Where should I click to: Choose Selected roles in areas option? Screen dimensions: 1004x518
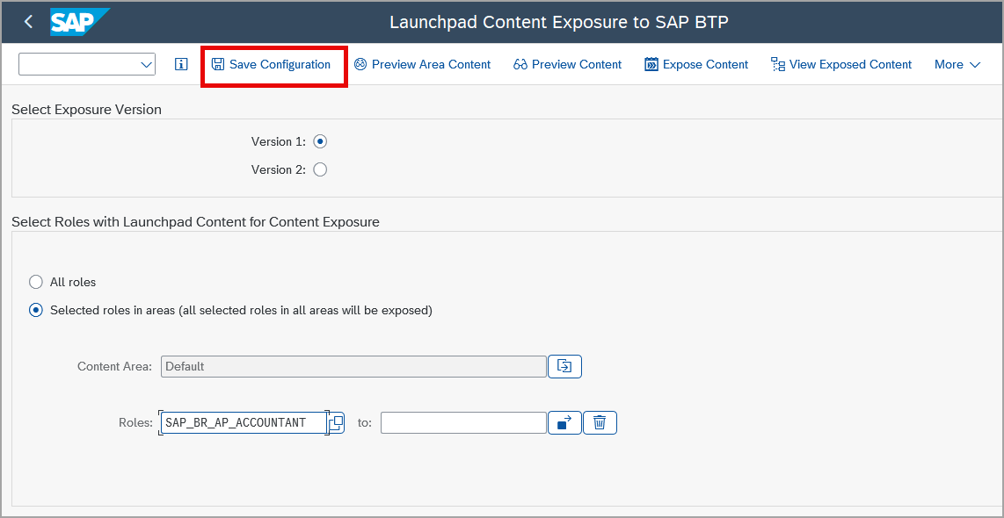[x=37, y=311]
